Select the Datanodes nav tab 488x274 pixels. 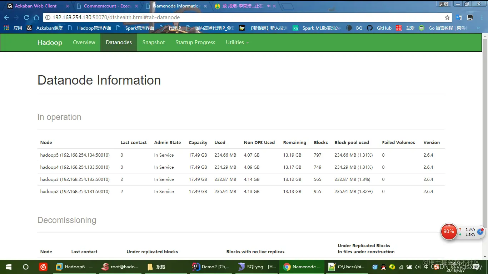[119, 42]
